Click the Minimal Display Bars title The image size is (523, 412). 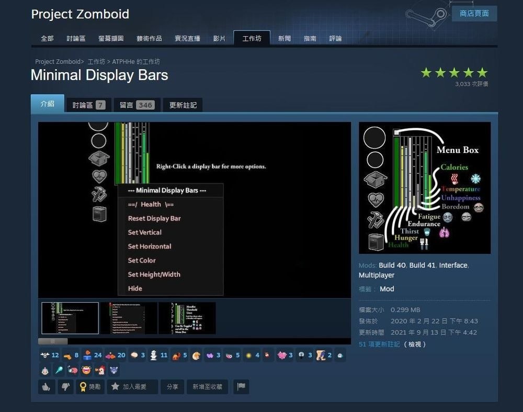tap(99, 75)
